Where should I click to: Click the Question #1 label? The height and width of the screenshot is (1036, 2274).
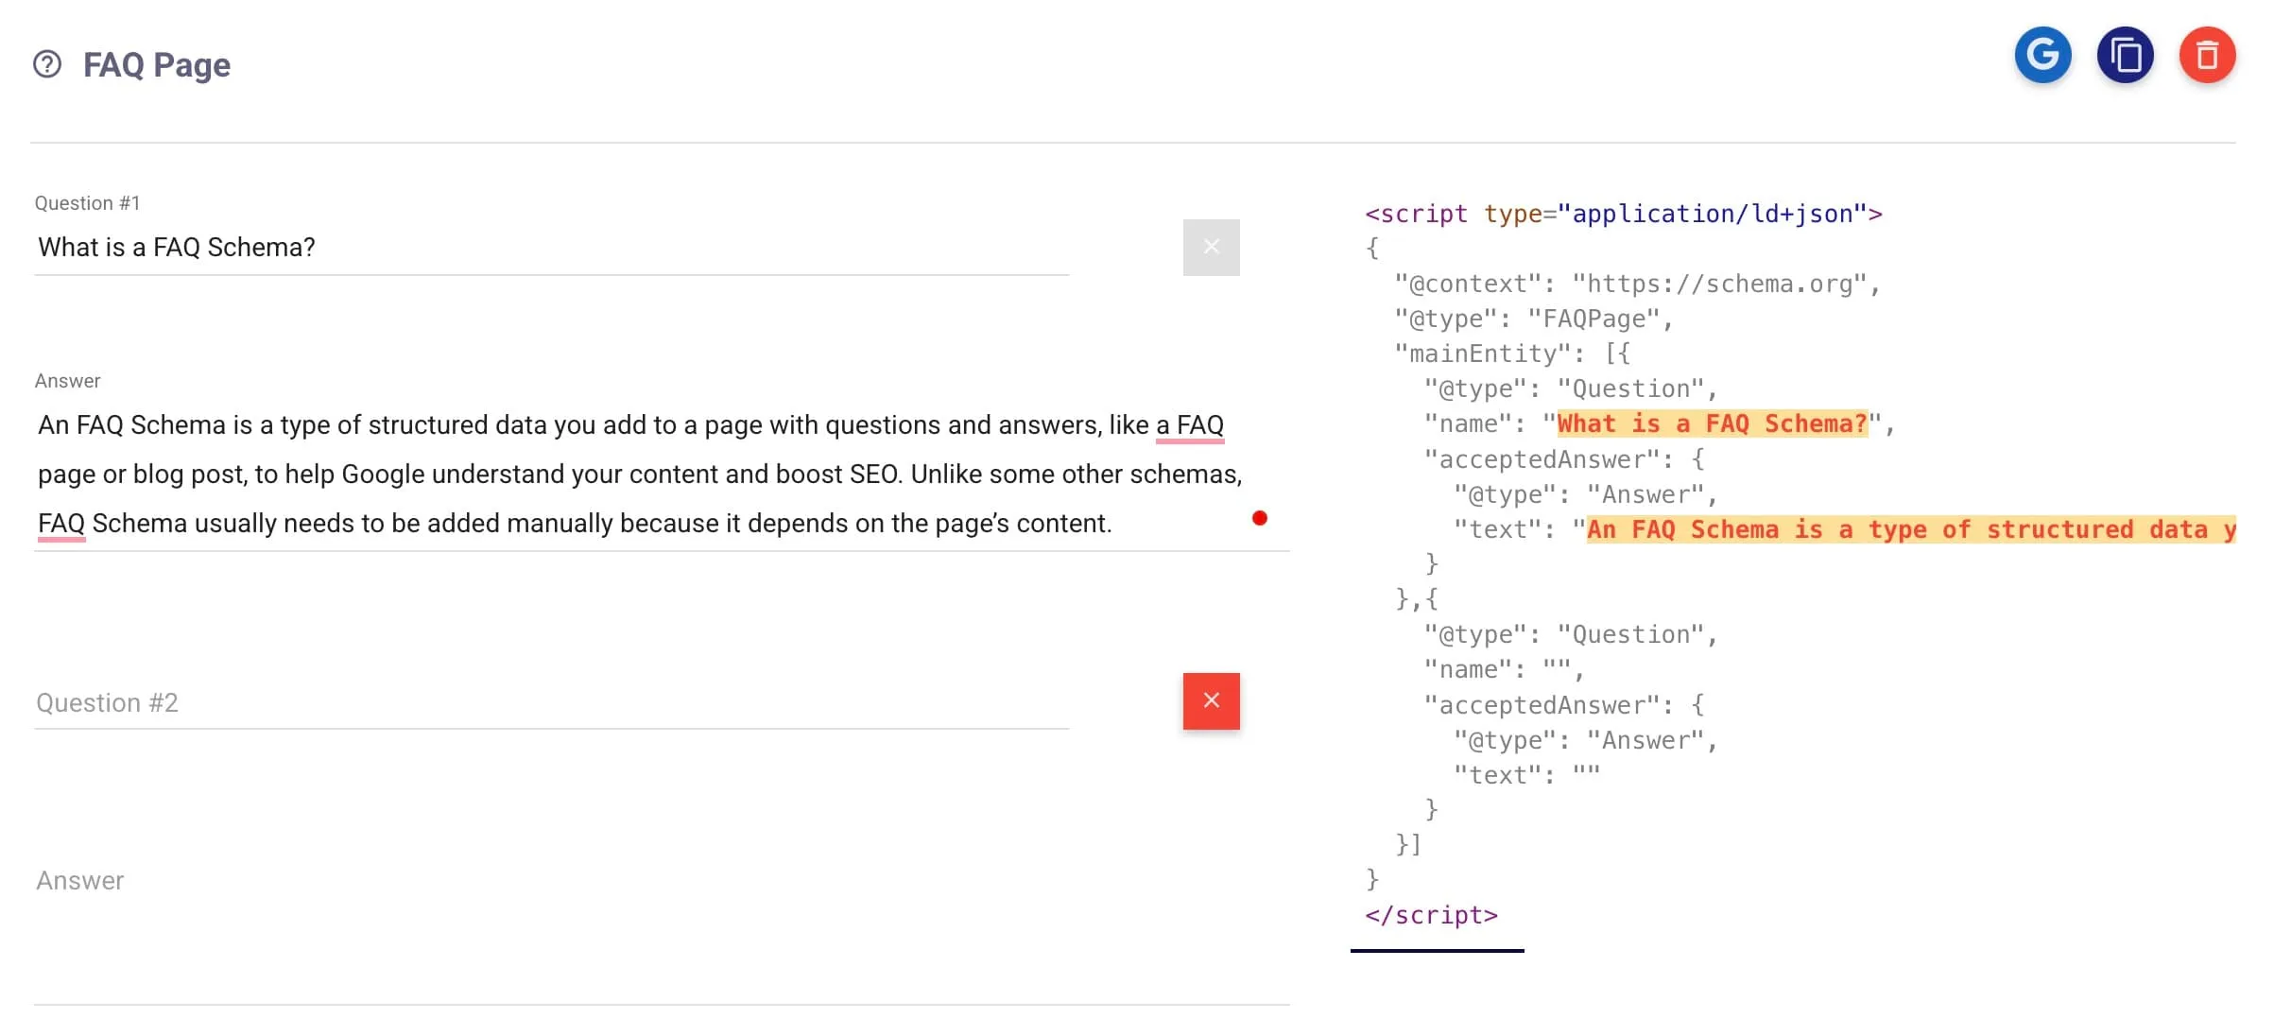coord(87,203)
